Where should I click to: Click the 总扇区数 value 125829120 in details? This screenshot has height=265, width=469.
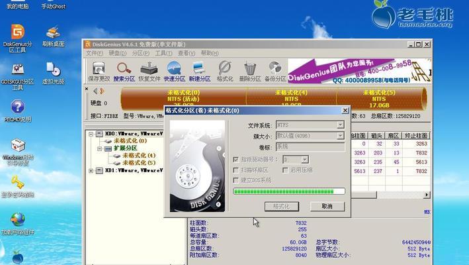point(294,249)
